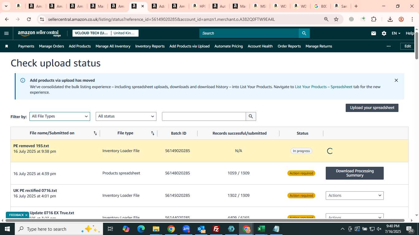This screenshot has width=419, height=235.
Task: Reload the page with browser refresh icon
Action: [x=29, y=19]
